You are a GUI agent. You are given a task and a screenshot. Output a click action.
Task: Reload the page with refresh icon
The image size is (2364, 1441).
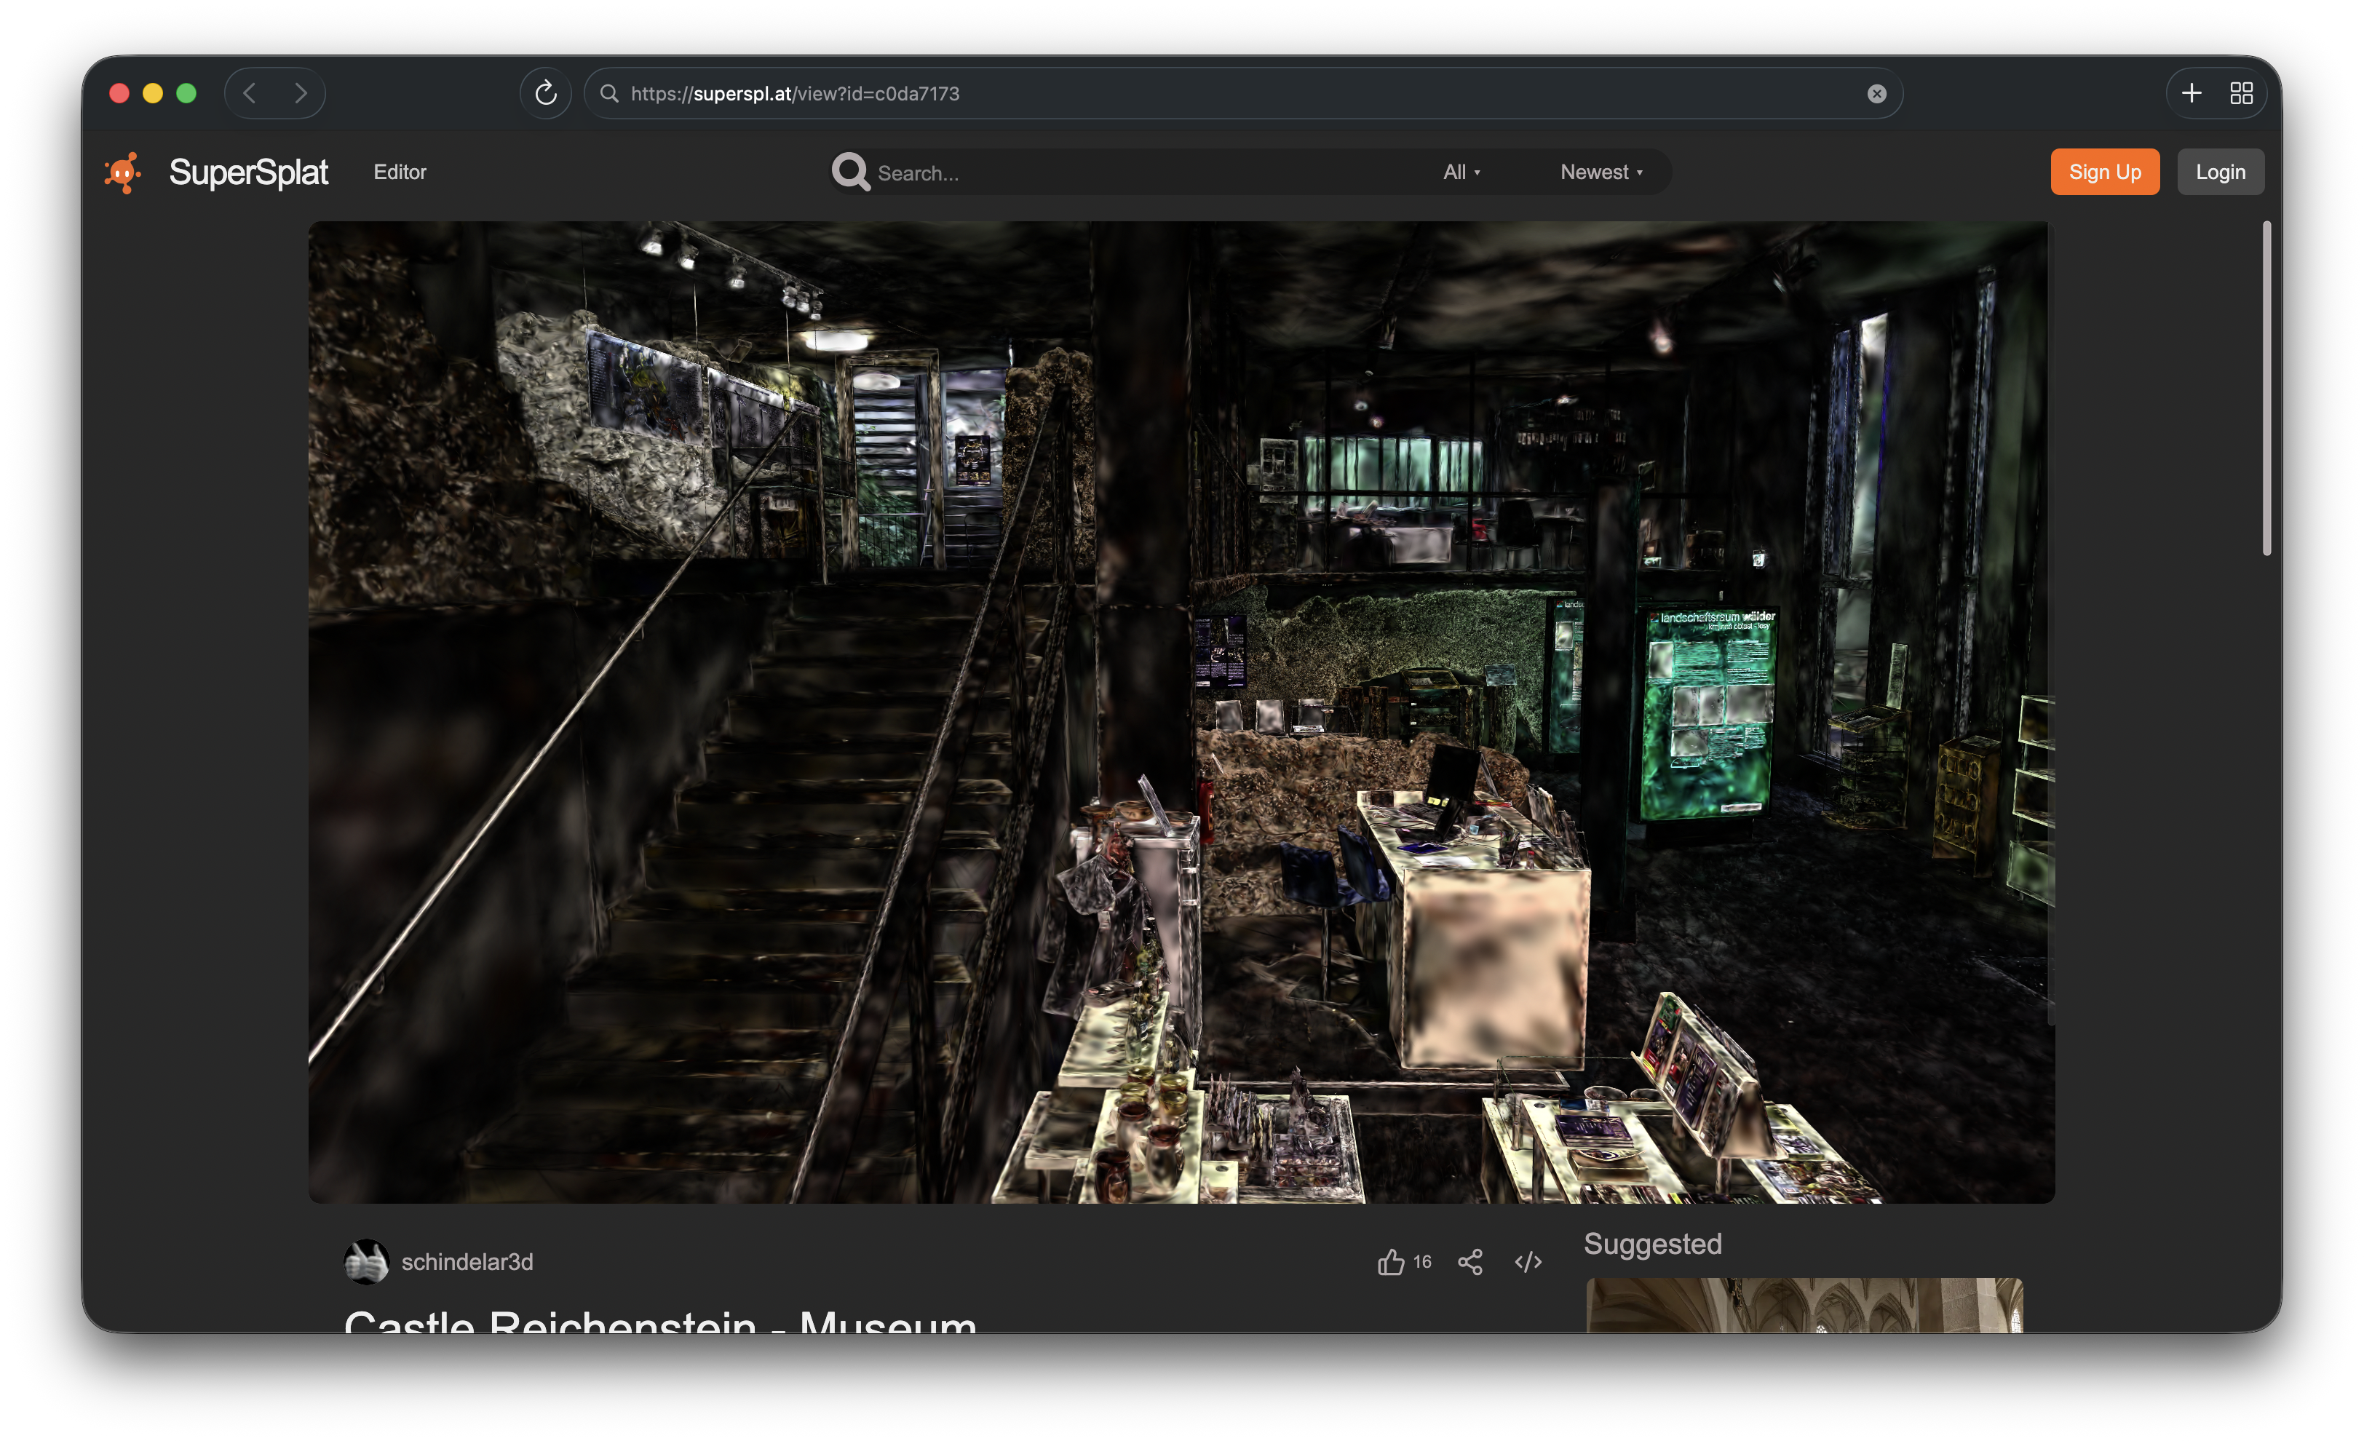(x=546, y=93)
